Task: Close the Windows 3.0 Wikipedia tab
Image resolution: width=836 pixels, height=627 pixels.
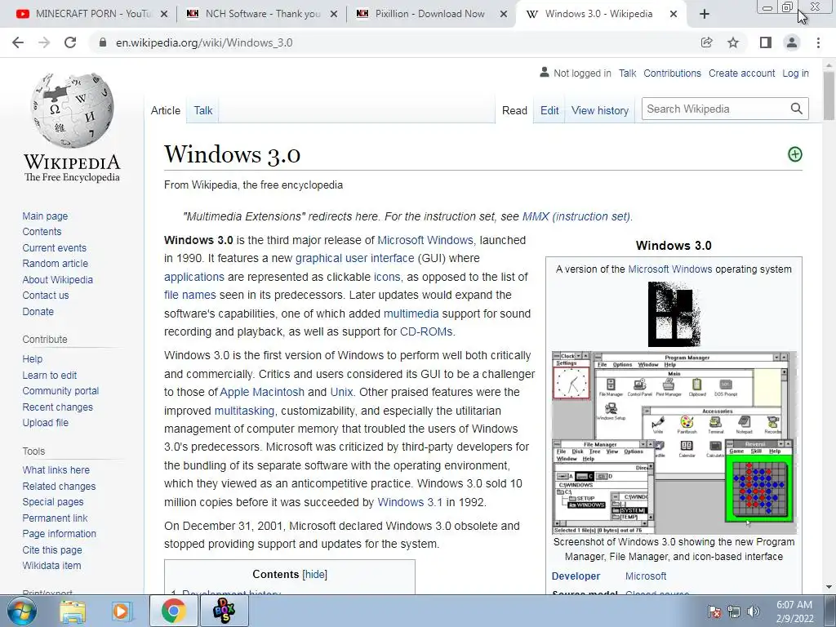Action: 674,14
